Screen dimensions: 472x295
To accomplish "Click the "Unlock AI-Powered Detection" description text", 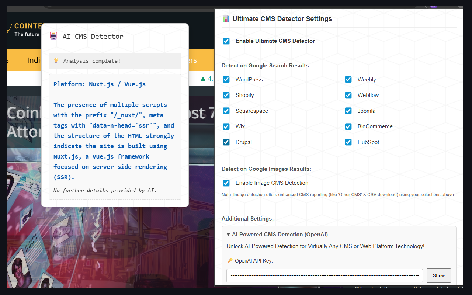I will [x=326, y=246].
